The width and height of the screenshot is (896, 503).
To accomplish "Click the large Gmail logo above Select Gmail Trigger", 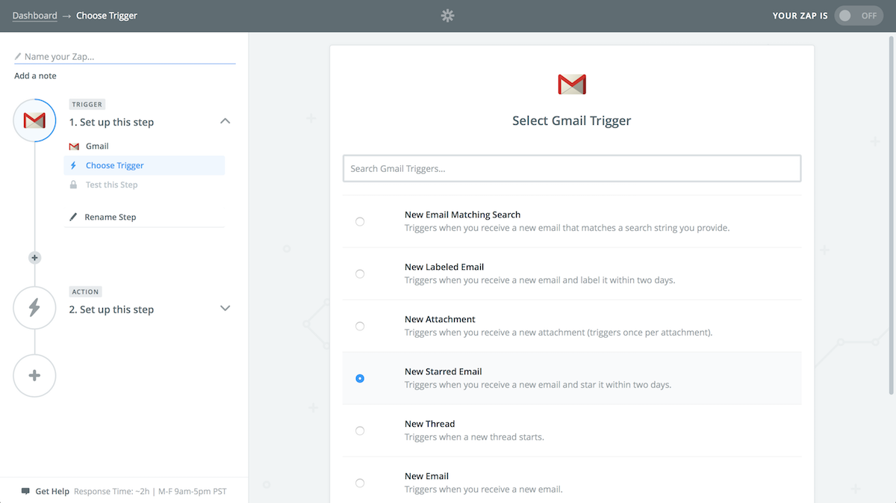I will click(x=572, y=84).
